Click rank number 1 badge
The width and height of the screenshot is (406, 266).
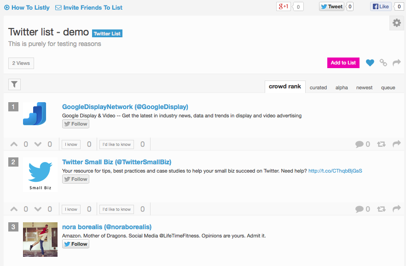pos(13,107)
